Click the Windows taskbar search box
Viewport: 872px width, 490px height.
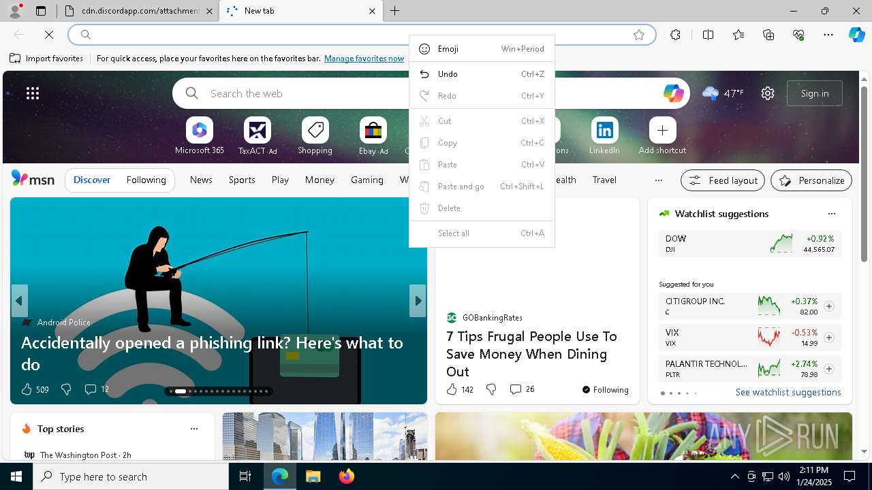(x=131, y=476)
